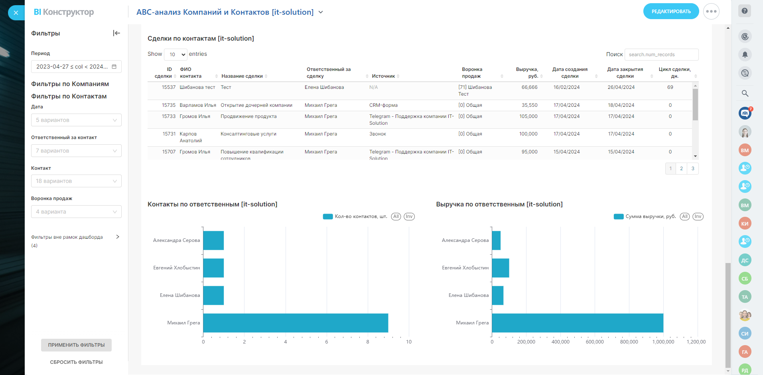
Task: Open group chat icon with 7 badge
Action: tap(745, 113)
